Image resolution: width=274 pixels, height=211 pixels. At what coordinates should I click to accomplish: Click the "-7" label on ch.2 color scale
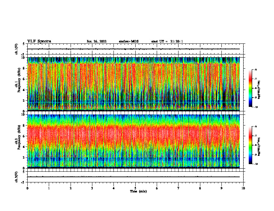[255, 136]
